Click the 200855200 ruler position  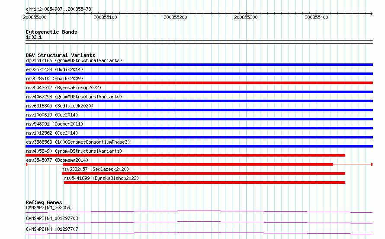(175, 17)
